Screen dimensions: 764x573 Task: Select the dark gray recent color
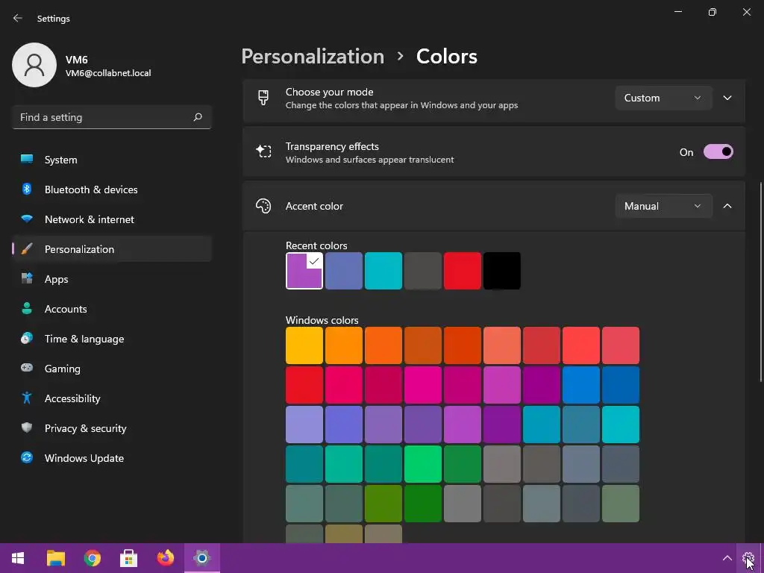coord(422,270)
